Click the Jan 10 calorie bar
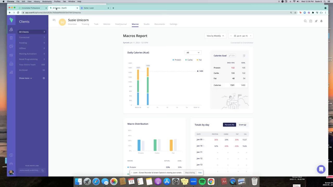This screenshot has height=187, width=333. point(148,86)
